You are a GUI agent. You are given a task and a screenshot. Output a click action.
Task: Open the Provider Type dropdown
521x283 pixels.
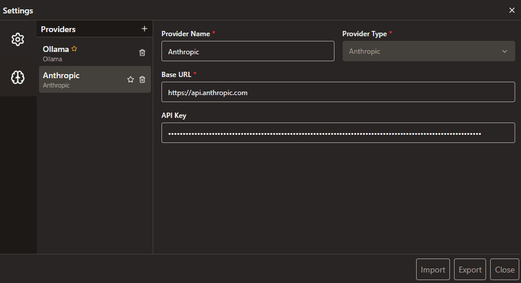428,51
